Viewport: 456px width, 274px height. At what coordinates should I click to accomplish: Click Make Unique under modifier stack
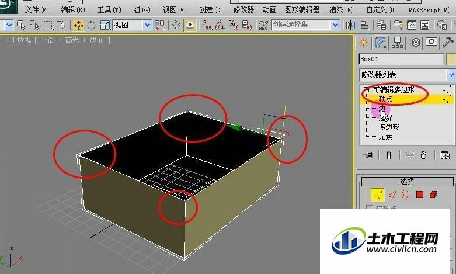click(x=410, y=155)
